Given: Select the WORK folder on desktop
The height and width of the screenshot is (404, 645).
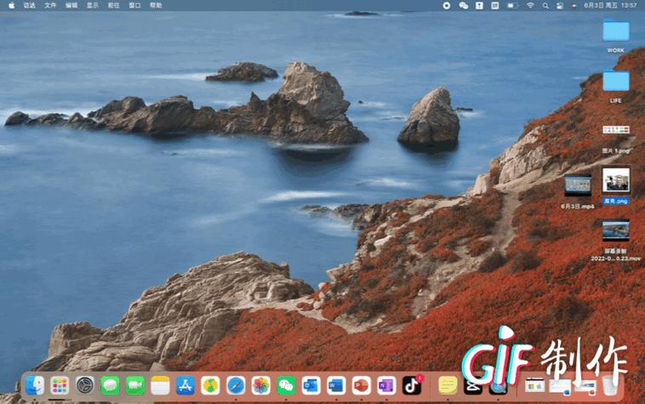Looking at the screenshot, I should (616, 36).
